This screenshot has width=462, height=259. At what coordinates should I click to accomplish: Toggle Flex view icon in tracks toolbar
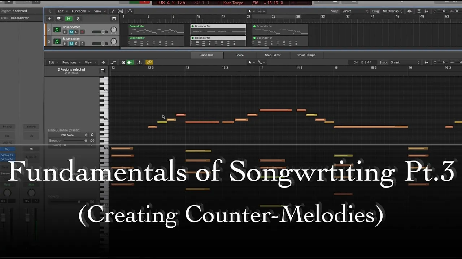pyautogui.click(x=121, y=11)
